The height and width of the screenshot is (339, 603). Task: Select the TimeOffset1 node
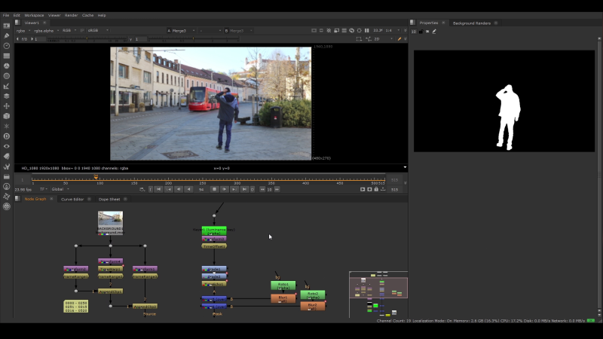pyautogui.click(x=214, y=246)
